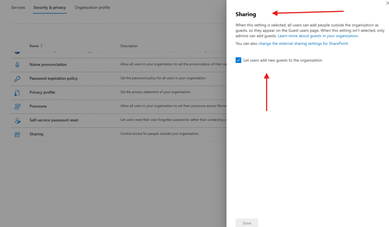Uncheck Let users add new guests checkbox
This screenshot has height=227, width=389.
click(x=239, y=60)
